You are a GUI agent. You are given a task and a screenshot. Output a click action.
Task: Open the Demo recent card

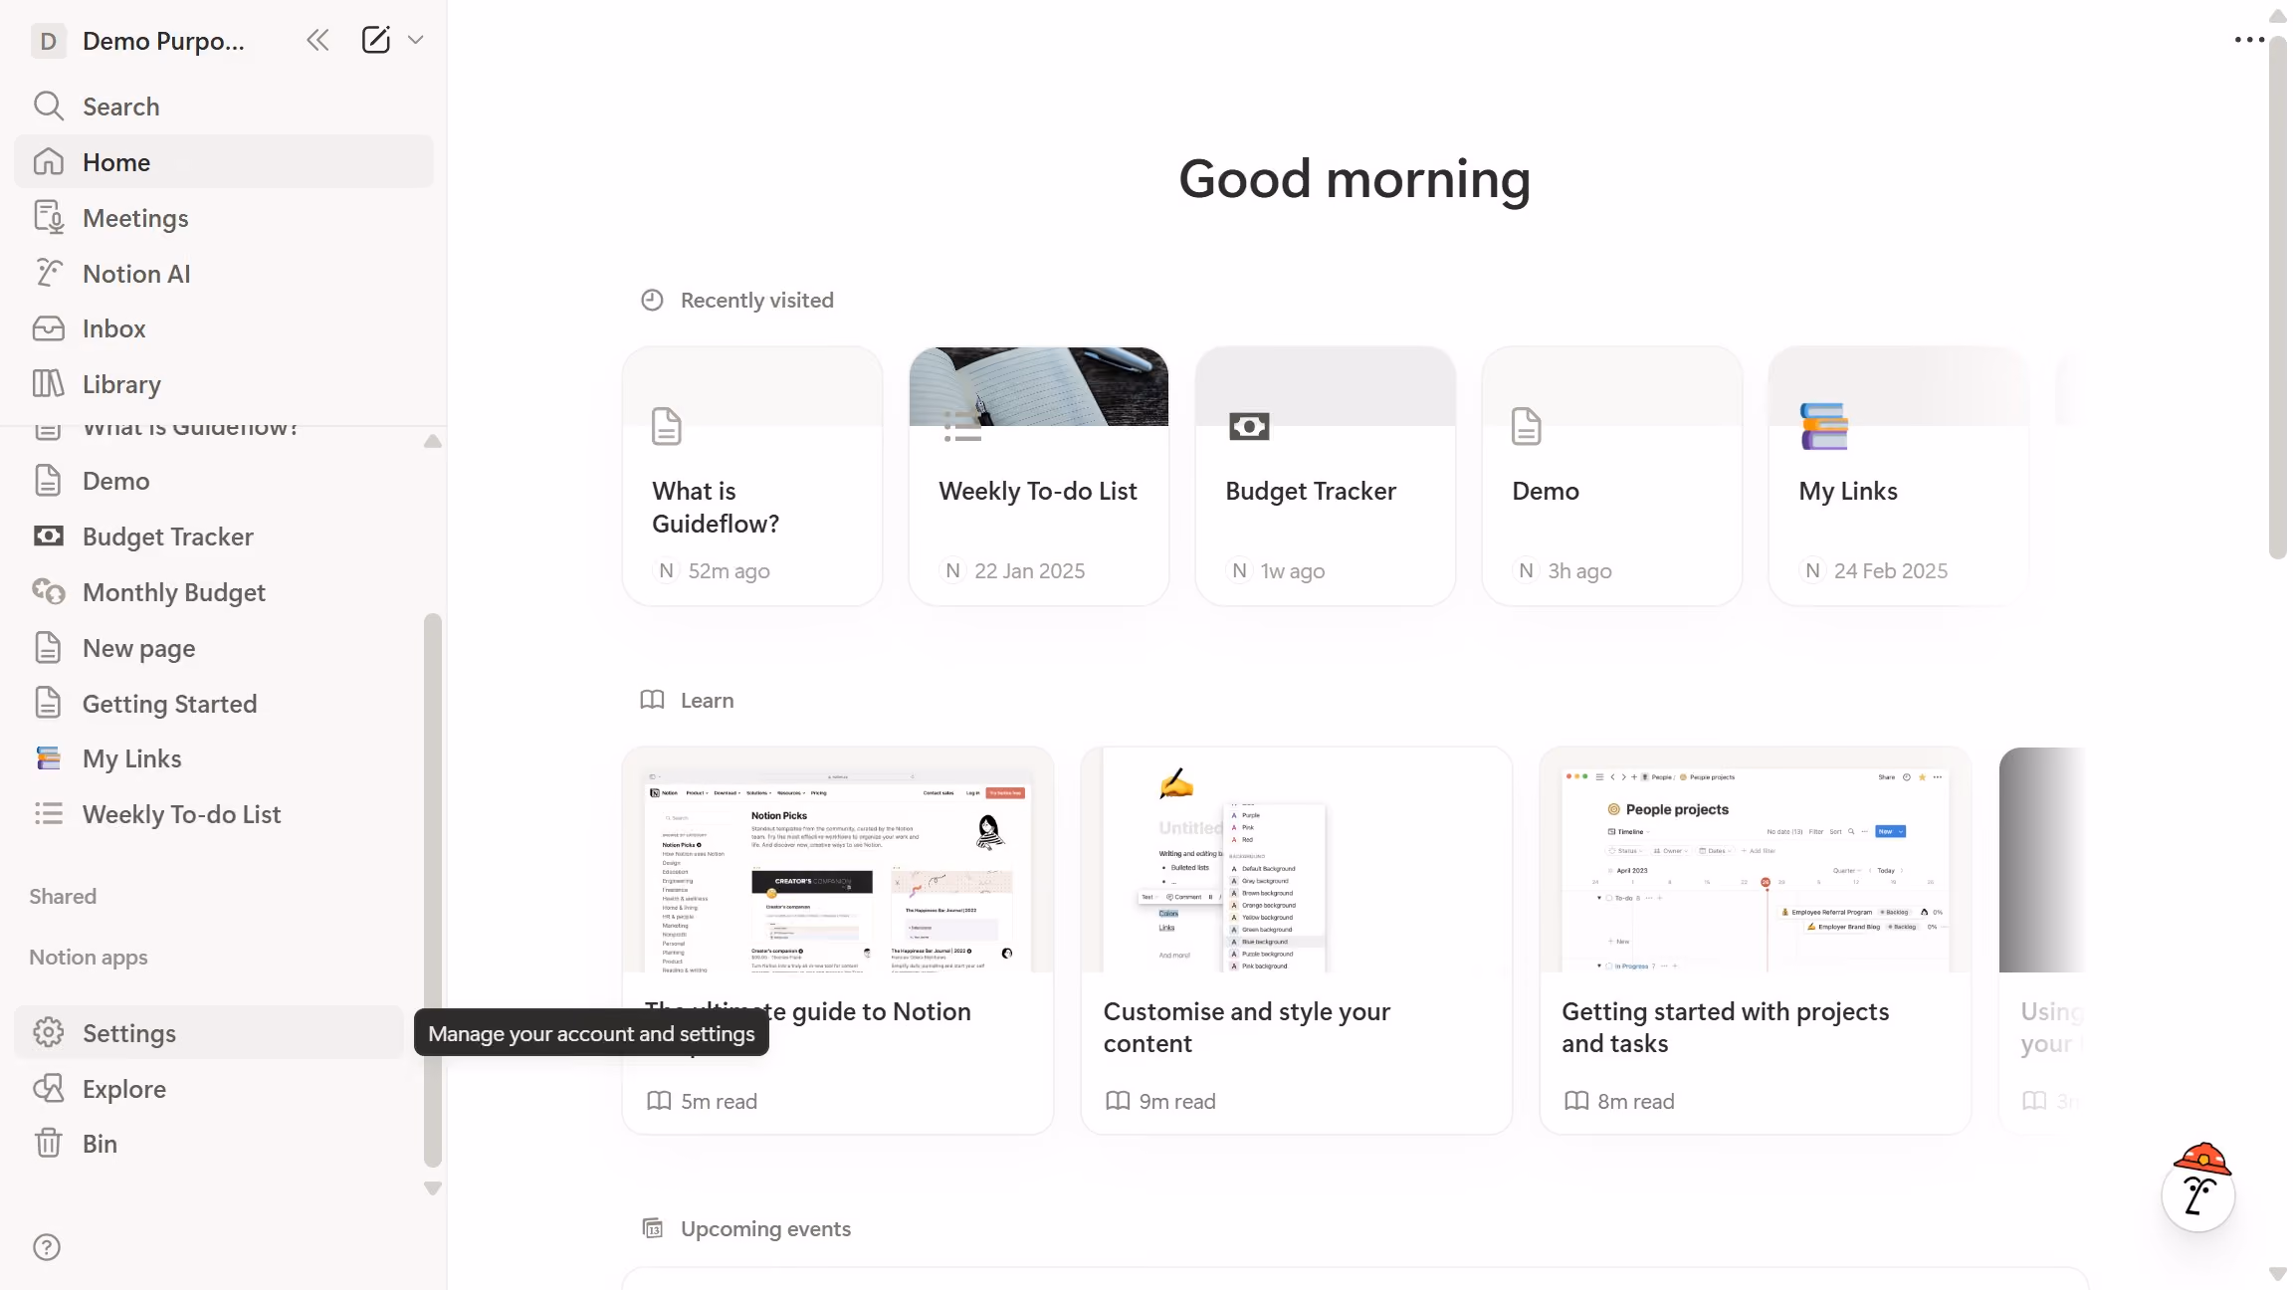coord(1612,476)
